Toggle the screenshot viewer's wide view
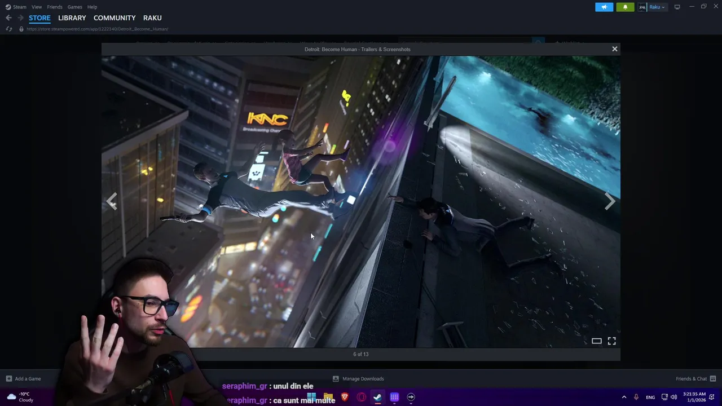The image size is (722, 406). [x=596, y=341]
